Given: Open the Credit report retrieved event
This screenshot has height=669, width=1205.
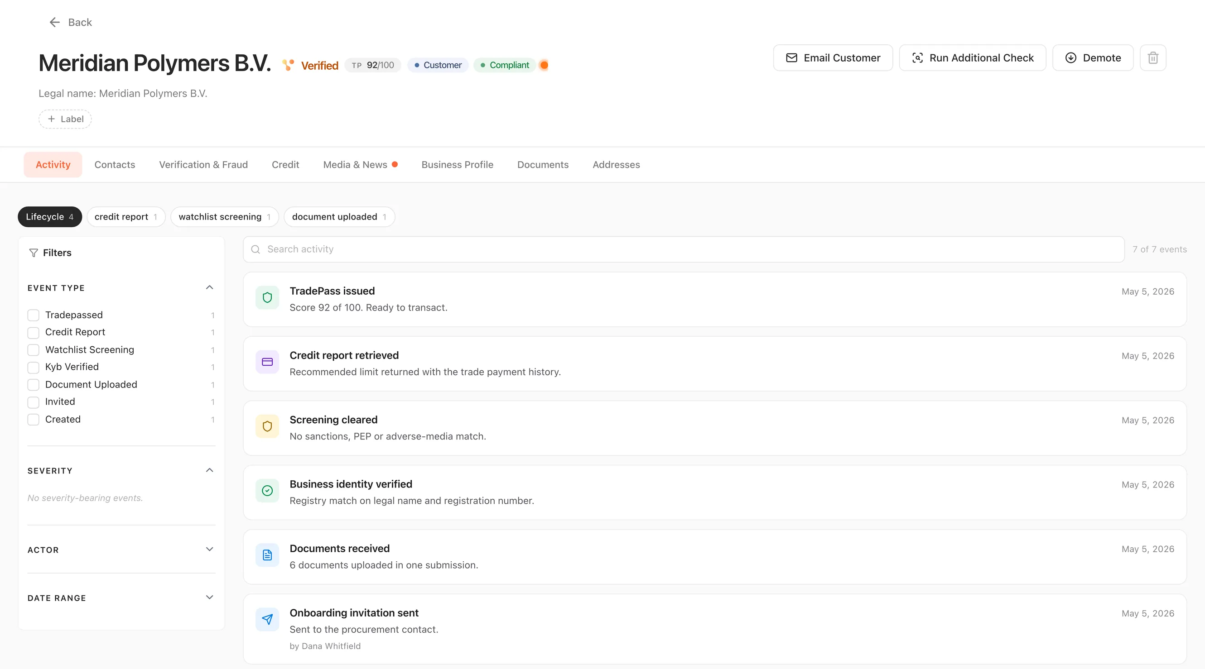Looking at the screenshot, I should coord(715,364).
